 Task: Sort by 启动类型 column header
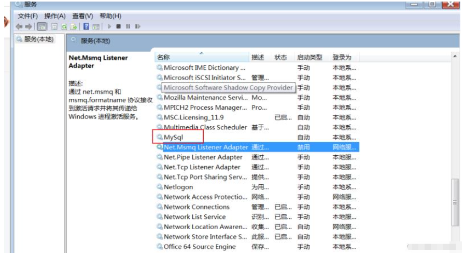click(x=309, y=57)
